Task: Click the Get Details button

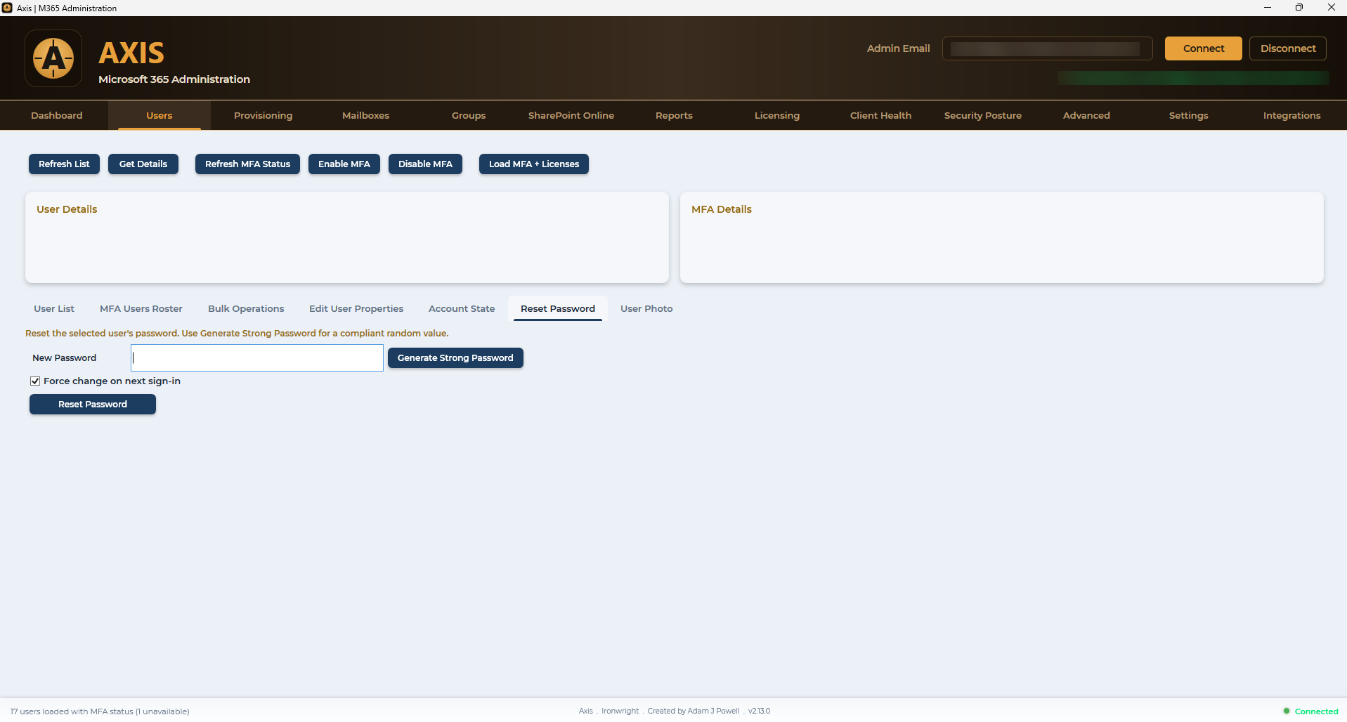Action: coord(143,164)
